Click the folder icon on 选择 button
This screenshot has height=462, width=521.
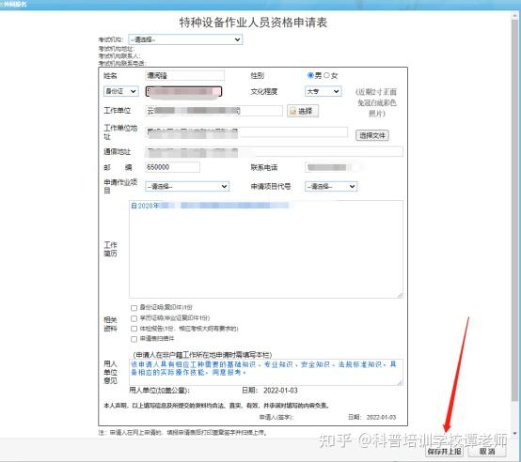tap(293, 112)
